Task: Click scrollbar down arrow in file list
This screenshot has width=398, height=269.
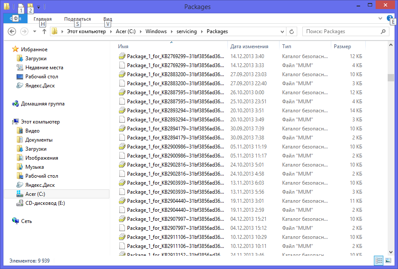Action: (x=391, y=252)
